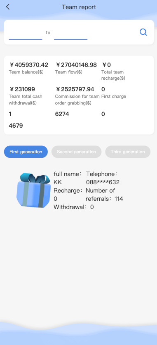Screen dimensions: 157x345
Task: Click the 6274 statistic
Action: (x=62, y=114)
